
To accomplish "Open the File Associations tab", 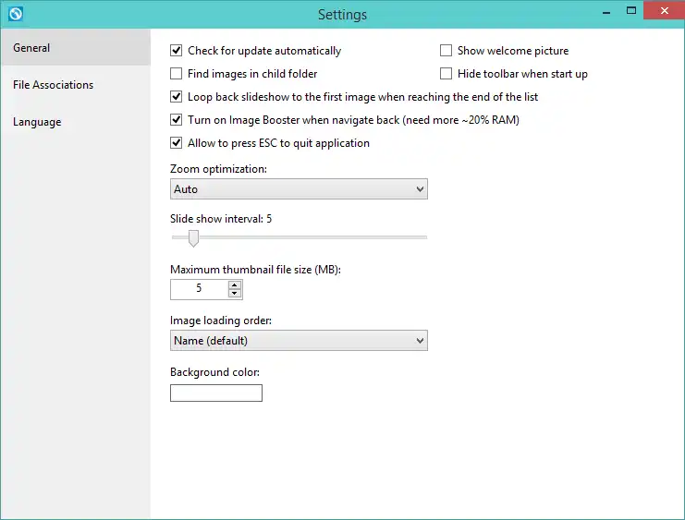I will [x=54, y=85].
